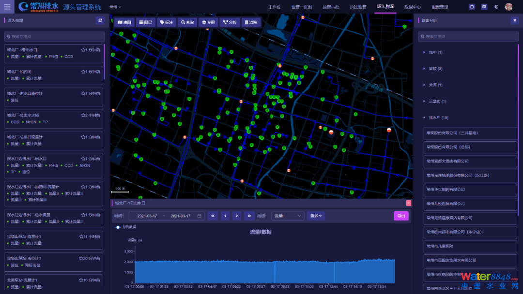This screenshot has width=523, height=294.
Task: Open the mail messages icon in header
Action: point(484,7)
